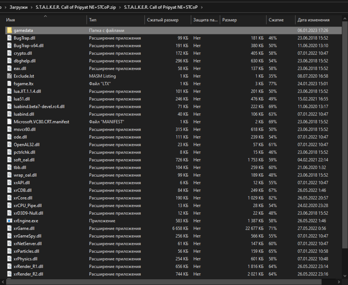Image resolution: width=348 pixels, height=285 pixels.
Task: Select the Microsoft.VC80.CRT.manifest file icon
Action: point(9,122)
